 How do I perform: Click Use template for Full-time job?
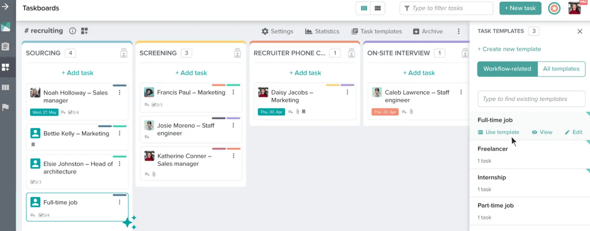pos(498,132)
